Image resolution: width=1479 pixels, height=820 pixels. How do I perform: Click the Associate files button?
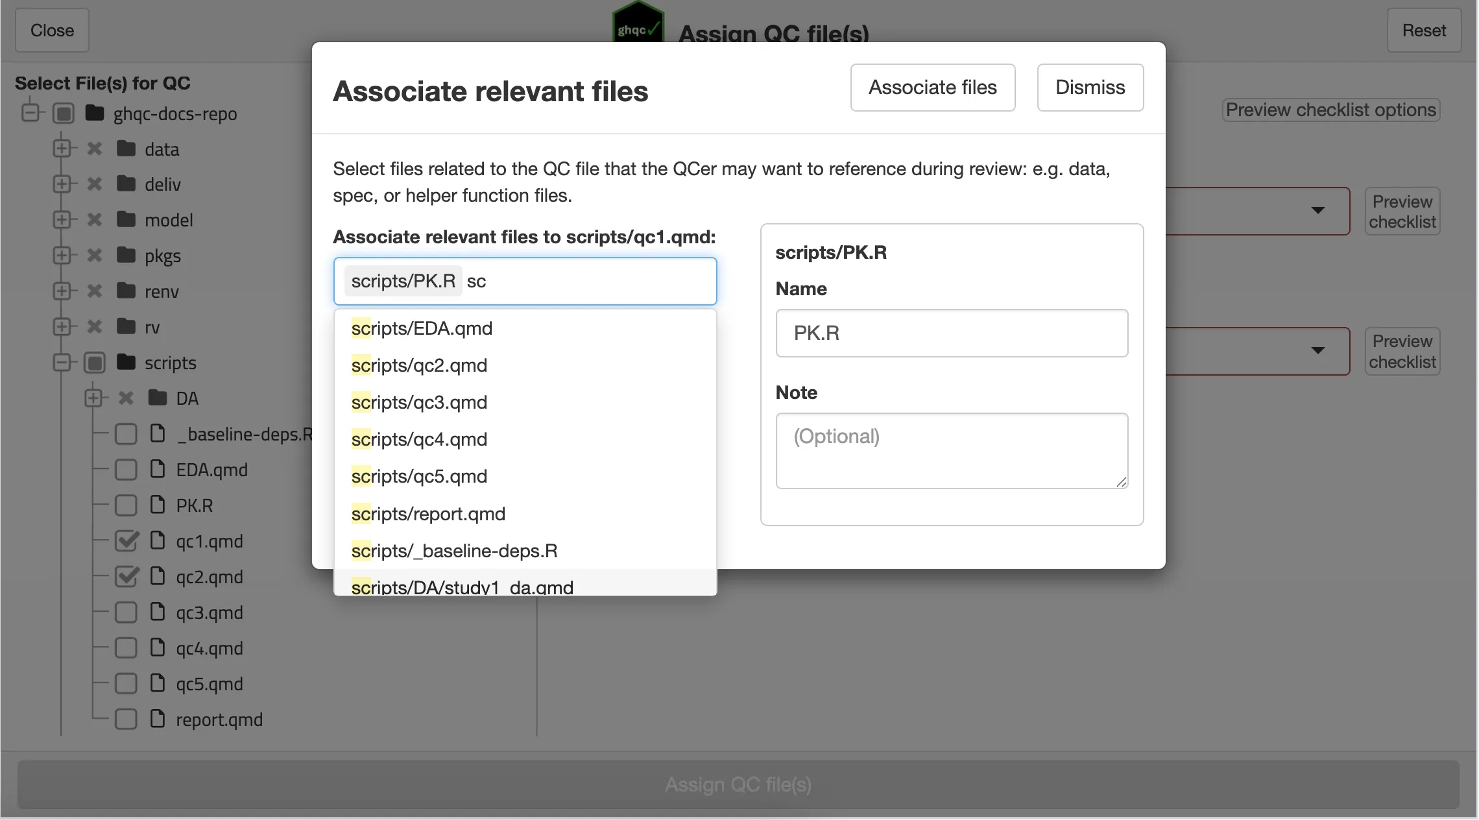click(932, 88)
